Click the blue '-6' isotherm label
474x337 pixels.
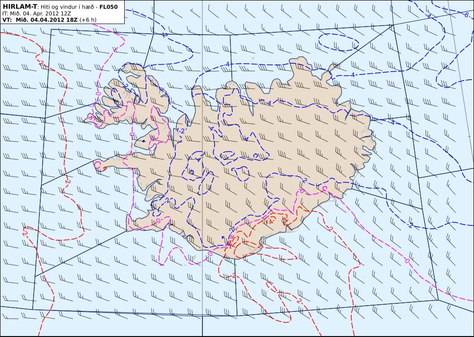[x=466, y=15]
